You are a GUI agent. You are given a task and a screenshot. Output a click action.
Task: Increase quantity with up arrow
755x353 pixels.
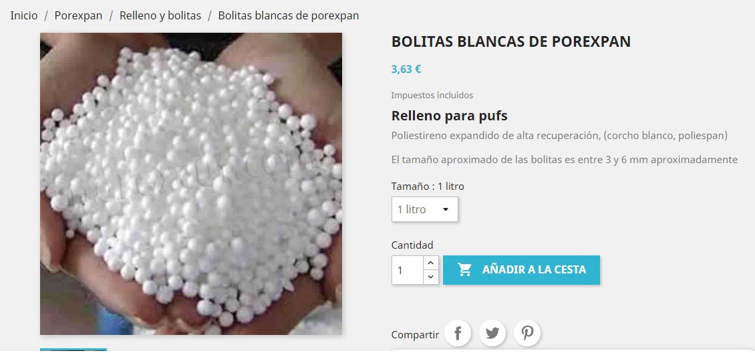click(x=430, y=263)
